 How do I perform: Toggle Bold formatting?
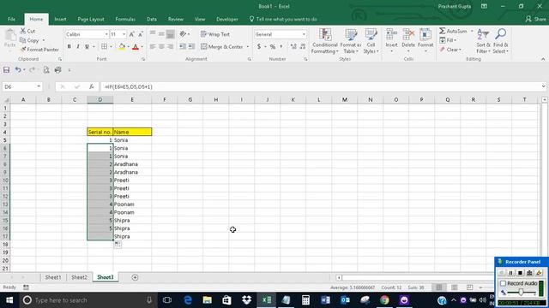pyautogui.click(x=69, y=46)
